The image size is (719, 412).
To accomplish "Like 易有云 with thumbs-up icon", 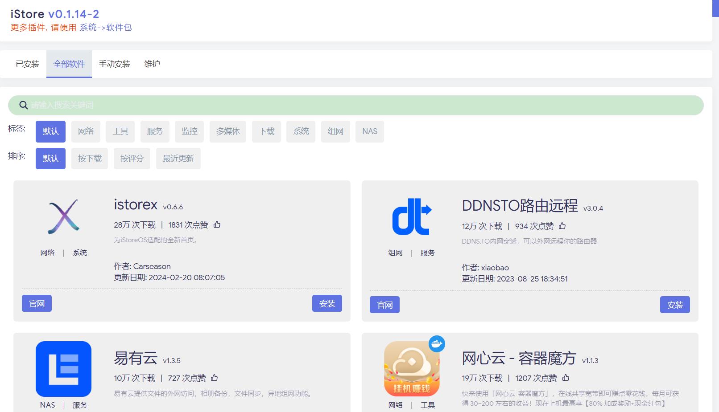I will pyautogui.click(x=214, y=378).
